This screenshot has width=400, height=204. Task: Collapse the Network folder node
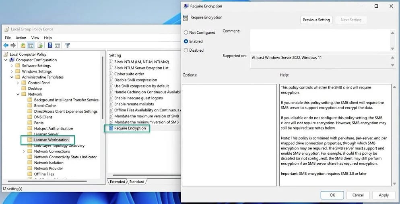coord(18,94)
